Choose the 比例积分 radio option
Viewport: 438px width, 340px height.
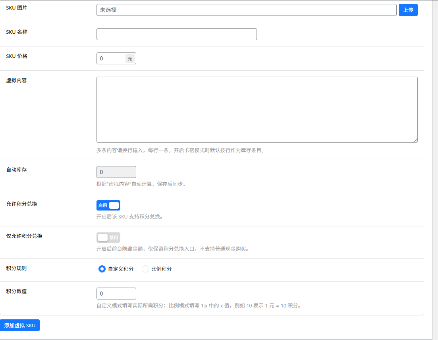[145, 269]
